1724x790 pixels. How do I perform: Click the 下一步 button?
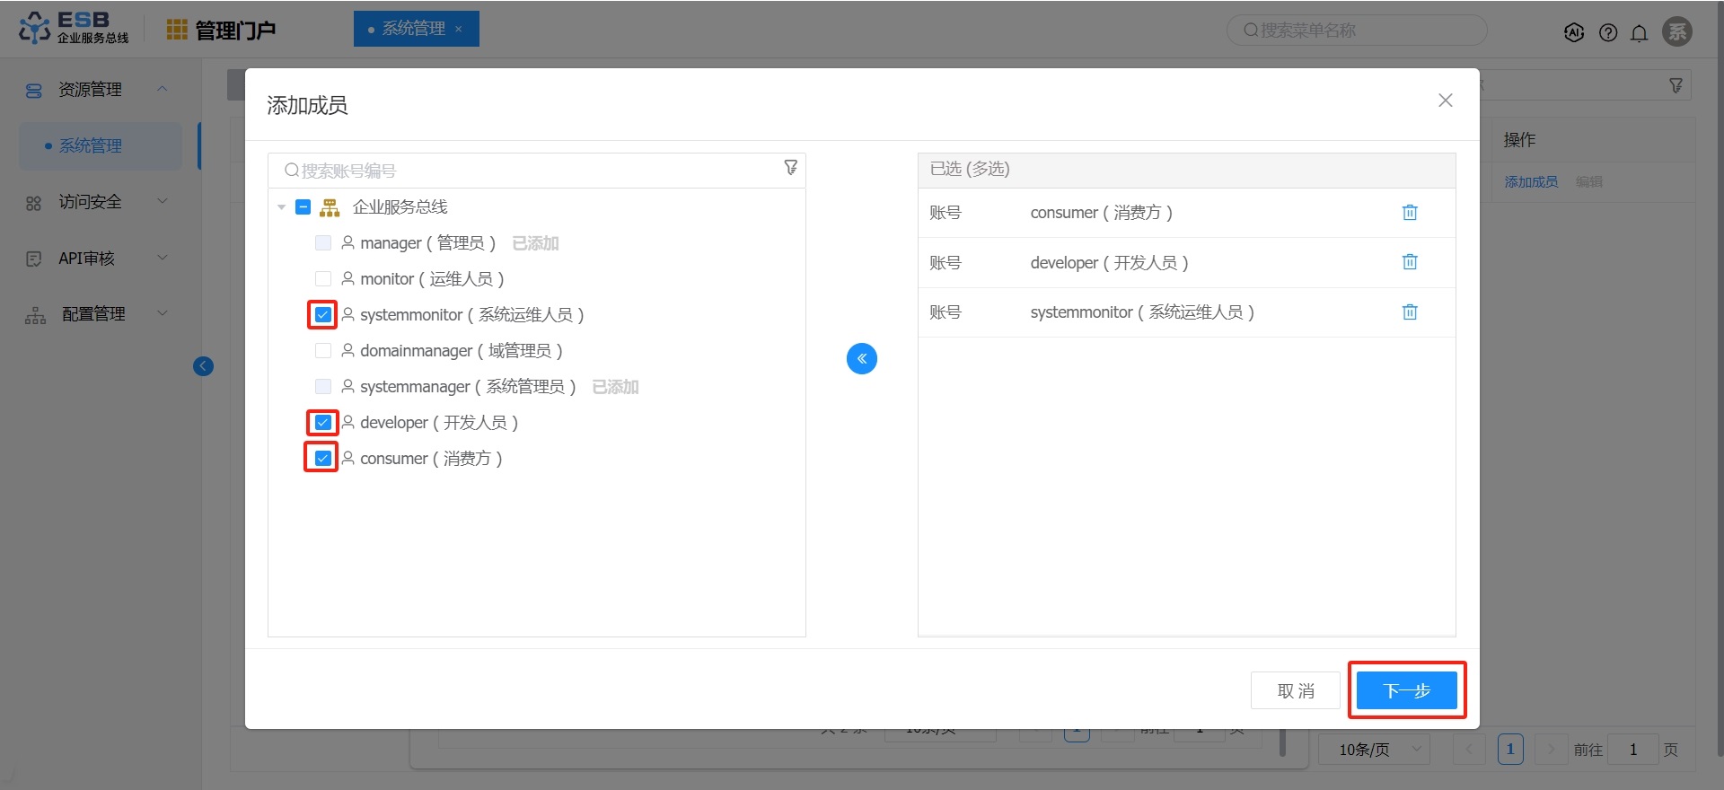[1406, 690]
